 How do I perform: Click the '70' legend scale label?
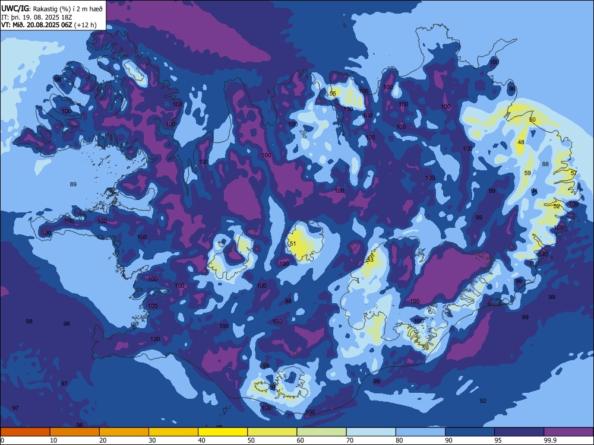tap(350, 440)
